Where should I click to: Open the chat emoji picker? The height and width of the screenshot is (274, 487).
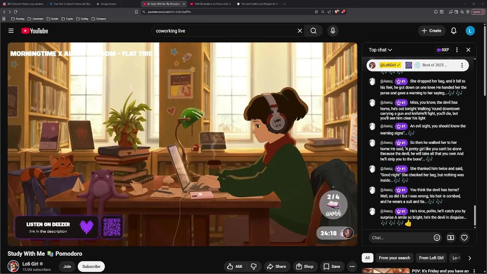(437, 237)
